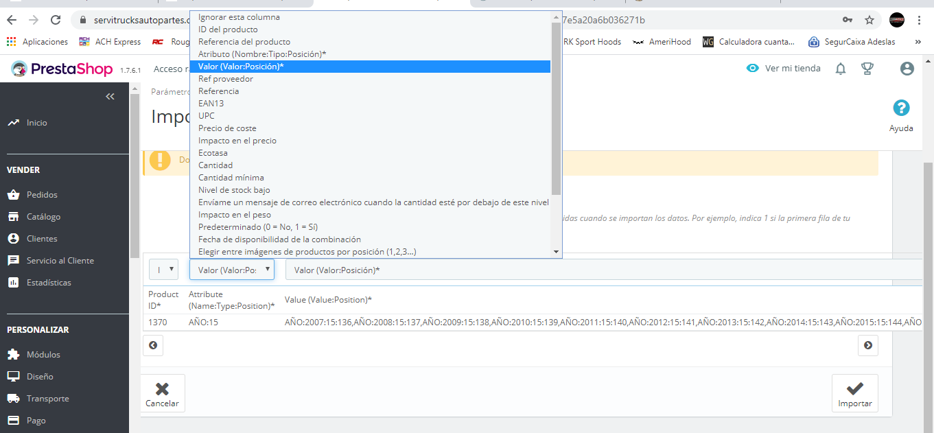Select 'UPC' option
This screenshot has width=934, height=433.
point(371,116)
